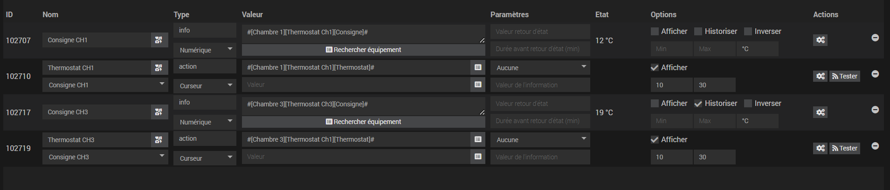Click Rechercher équipement for Consigne CH1
The width and height of the screenshot is (890, 190).
click(x=363, y=50)
